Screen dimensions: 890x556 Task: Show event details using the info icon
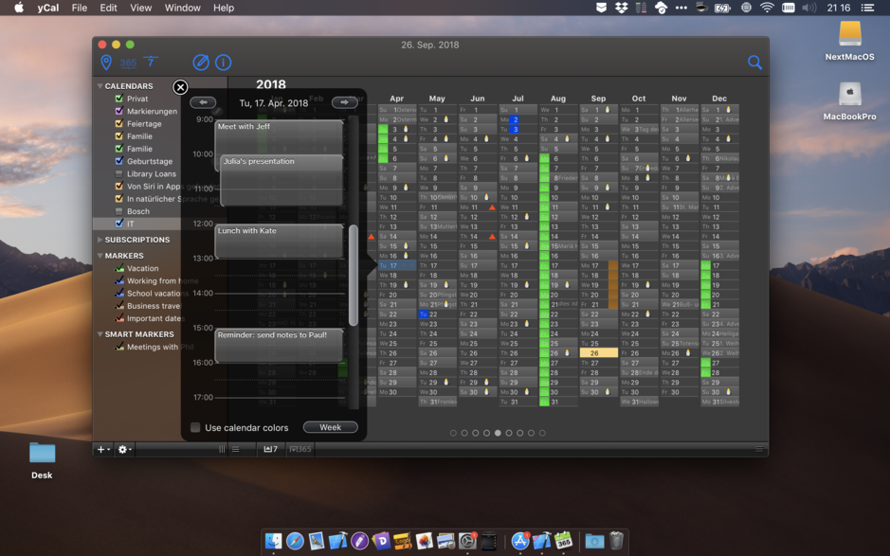pyautogui.click(x=223, y=63)
